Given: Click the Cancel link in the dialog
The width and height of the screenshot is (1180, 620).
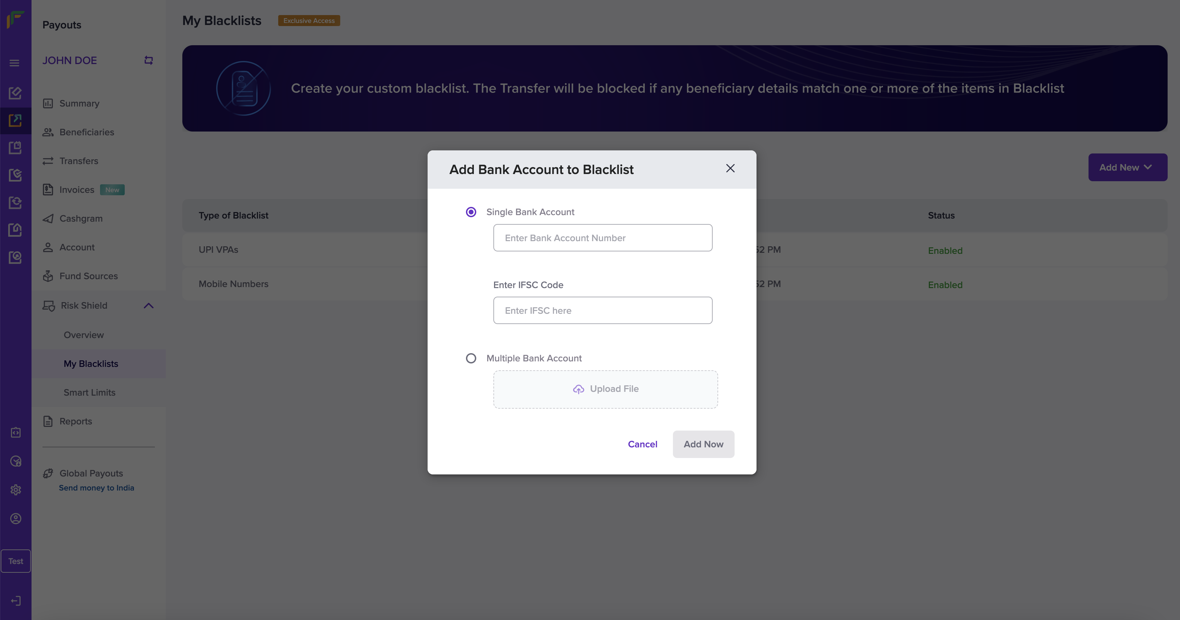Looking at the screenshot, I should pos(642,444).
